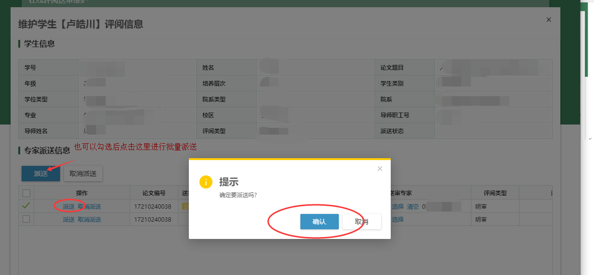Click the 论文编号 column header

pos(154,193)
